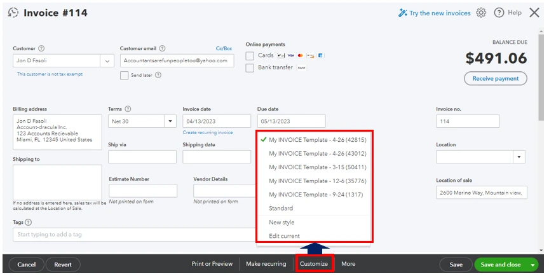
Task: Select My INVOICE Template - 4-26 (42815)
Action: (x=318, y=140)
